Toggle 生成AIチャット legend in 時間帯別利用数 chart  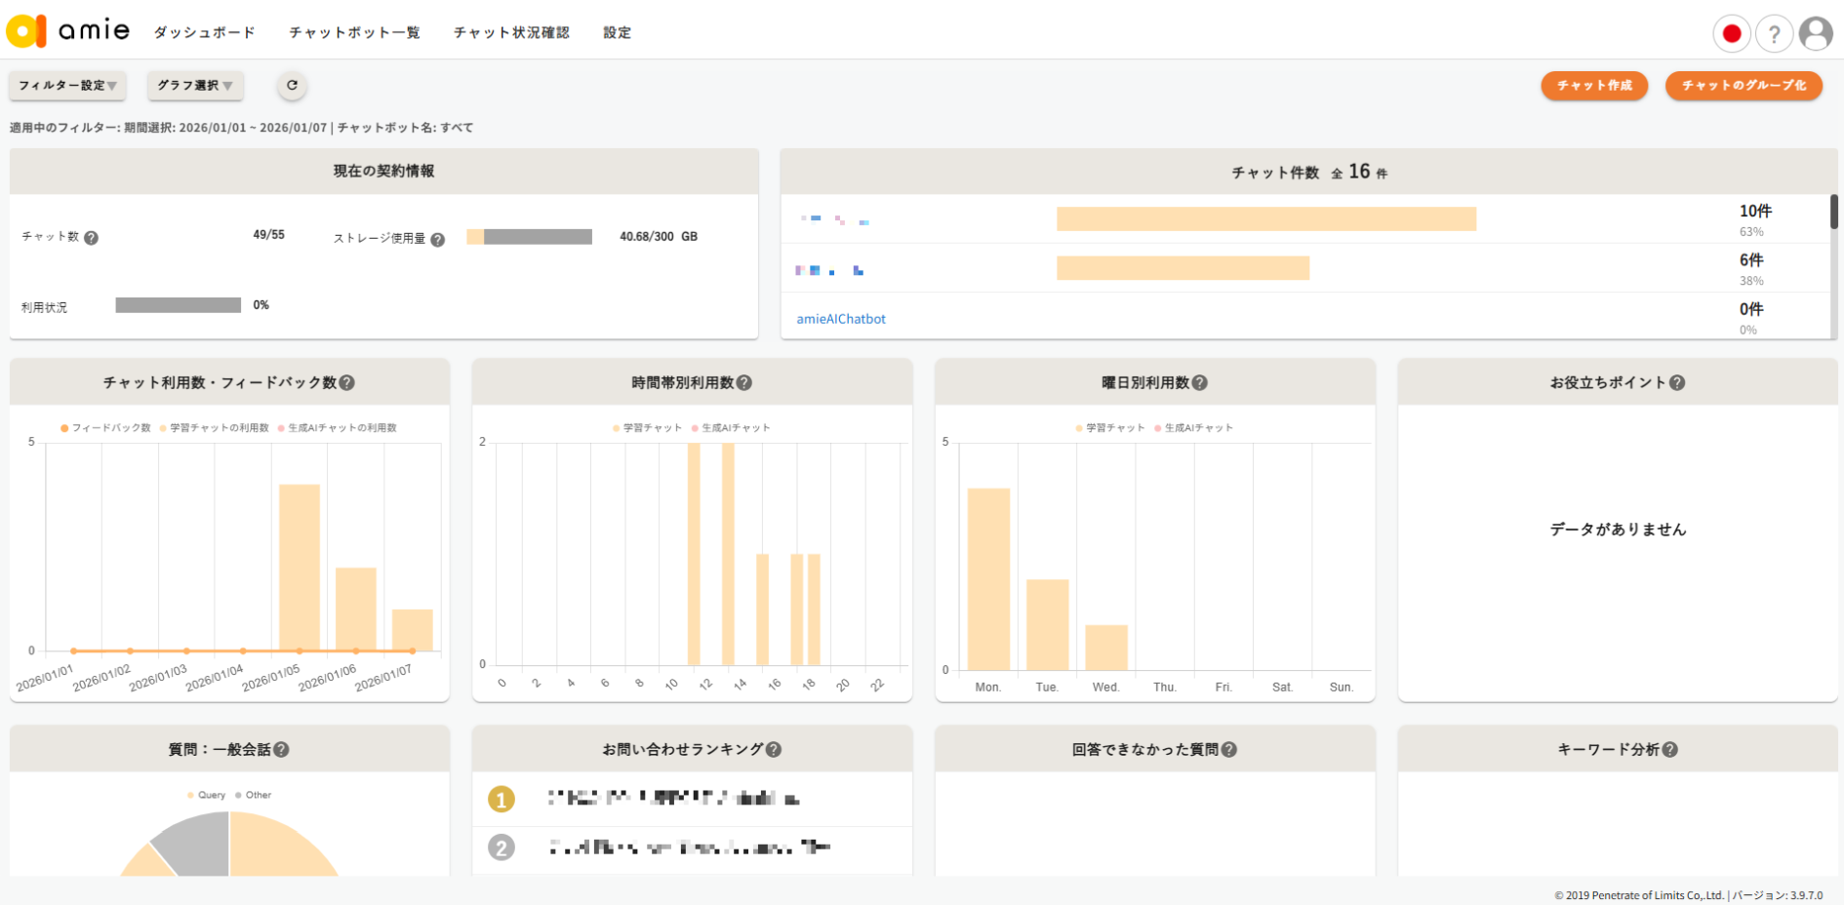tap(731, 428)
